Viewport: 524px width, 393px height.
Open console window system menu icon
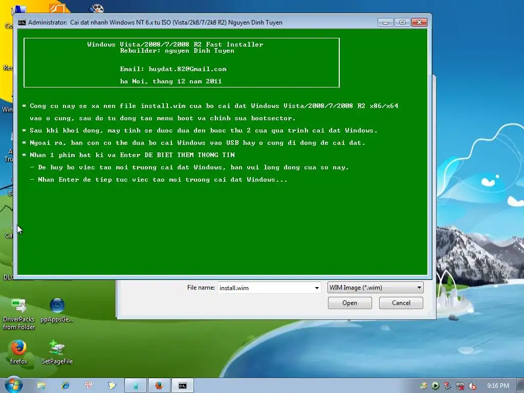22,23
